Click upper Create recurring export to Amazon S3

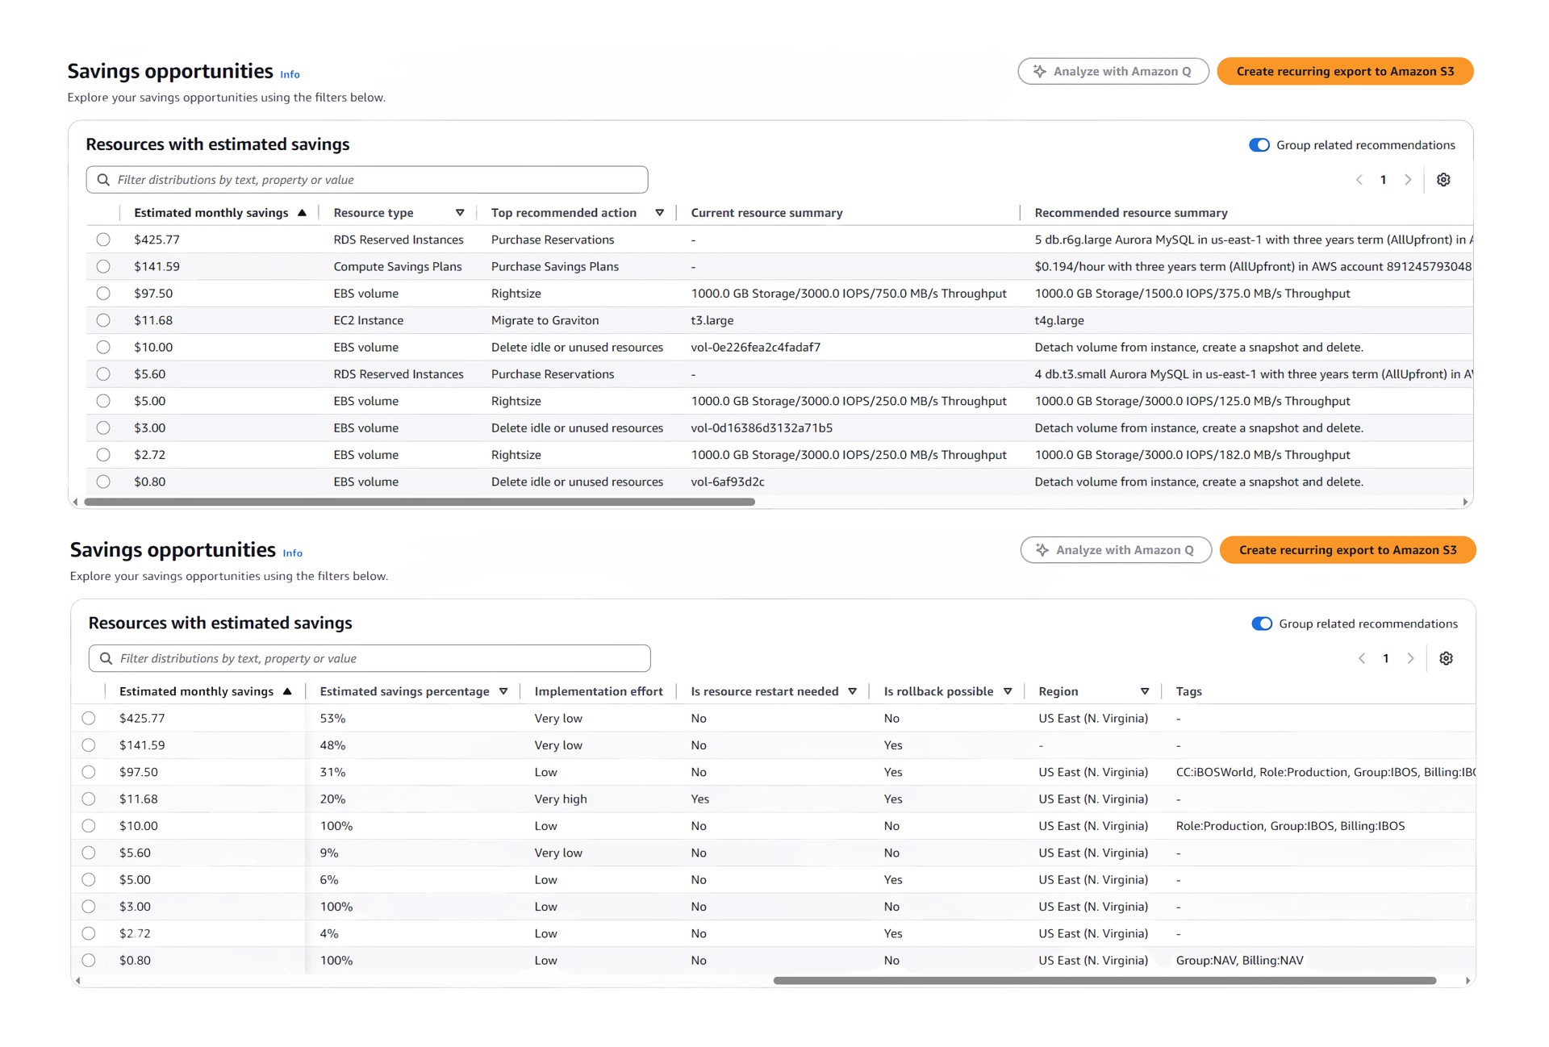pyautogui.click(x=1345, y=71)
